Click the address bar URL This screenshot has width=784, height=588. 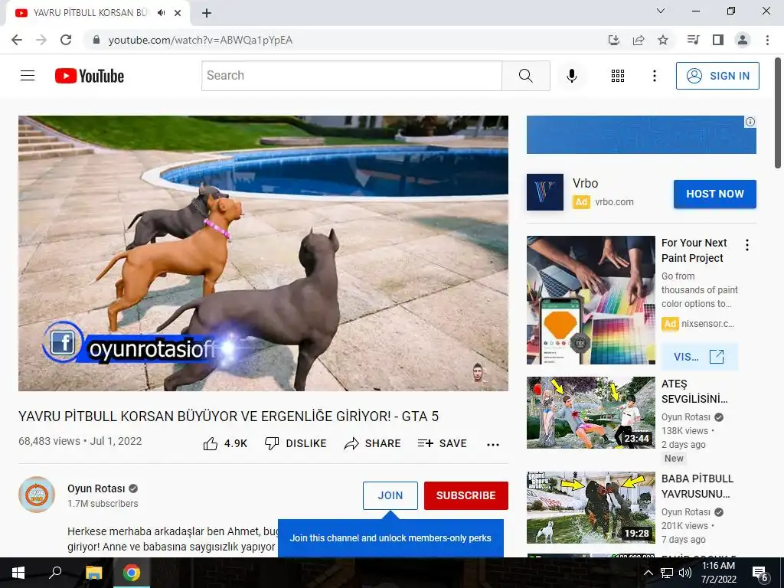201,40
